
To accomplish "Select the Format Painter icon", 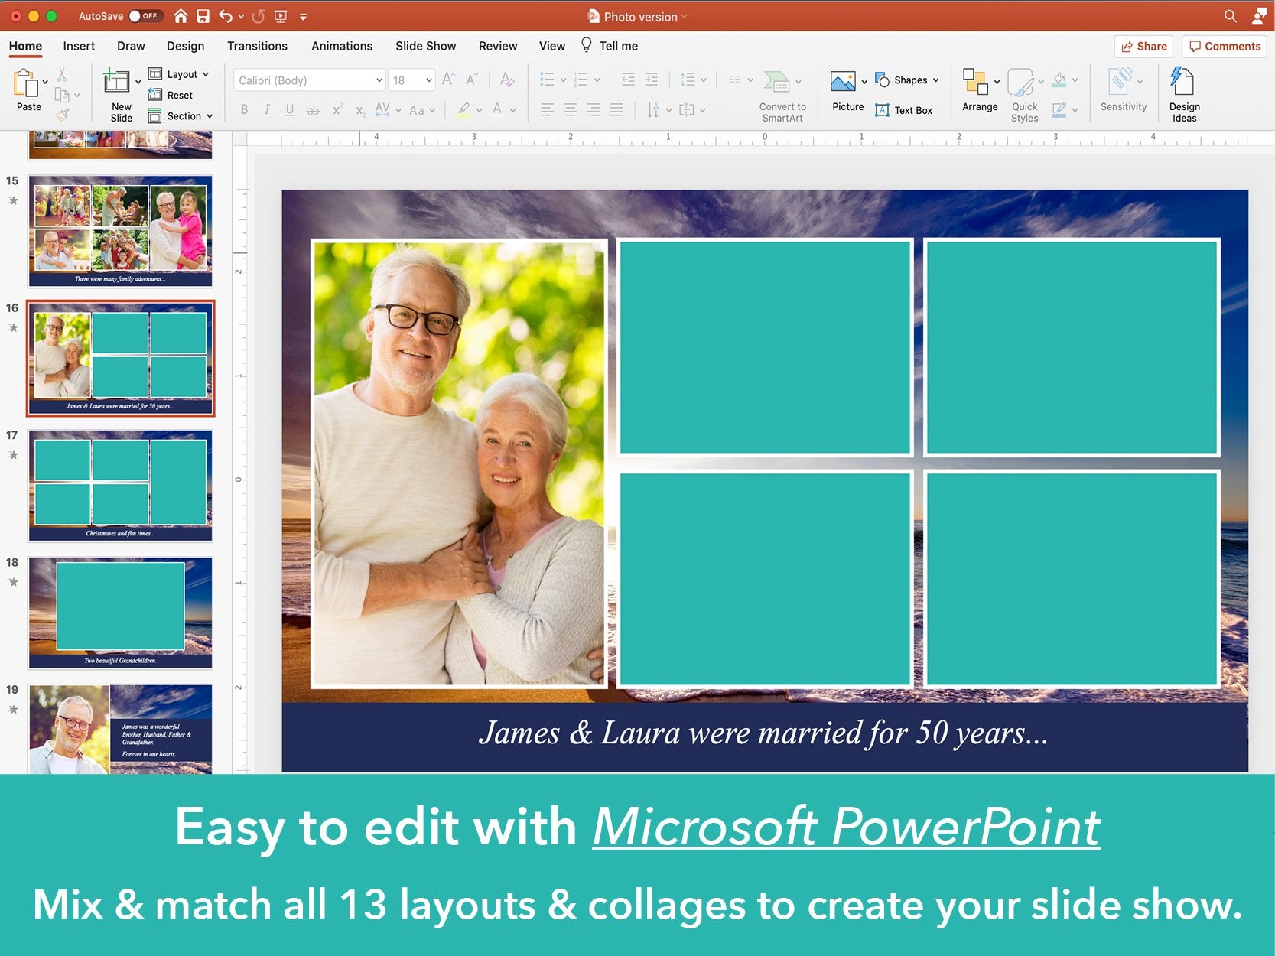I will pos(63,115).
